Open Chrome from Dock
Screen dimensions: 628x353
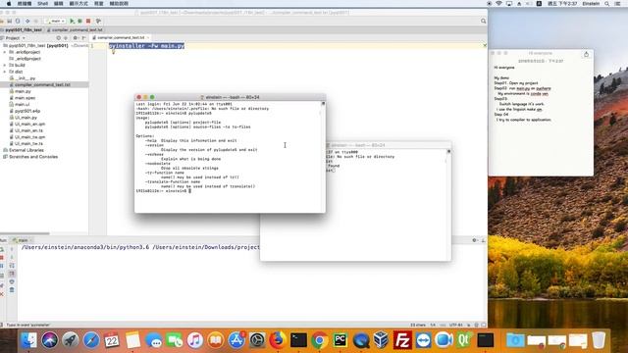[319, 340]
